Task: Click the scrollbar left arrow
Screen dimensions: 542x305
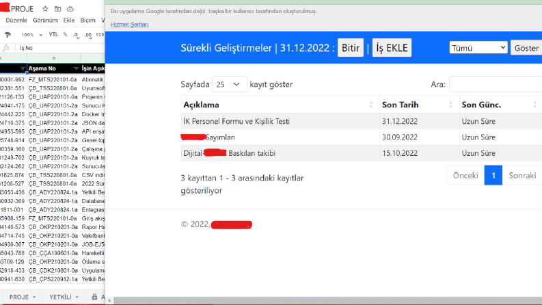Action: coord(109,300)
